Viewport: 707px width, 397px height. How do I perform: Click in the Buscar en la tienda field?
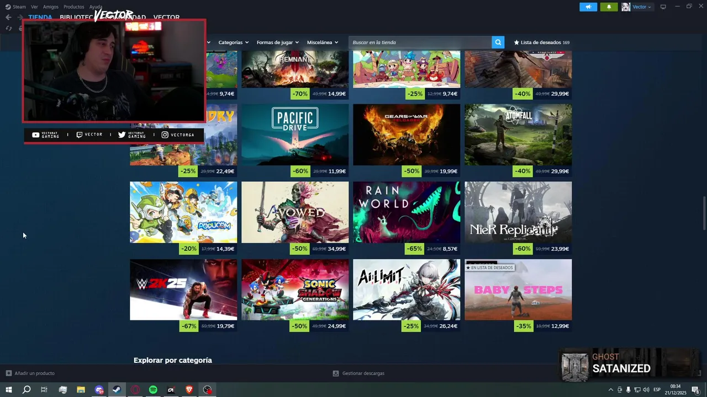point(420,42)
